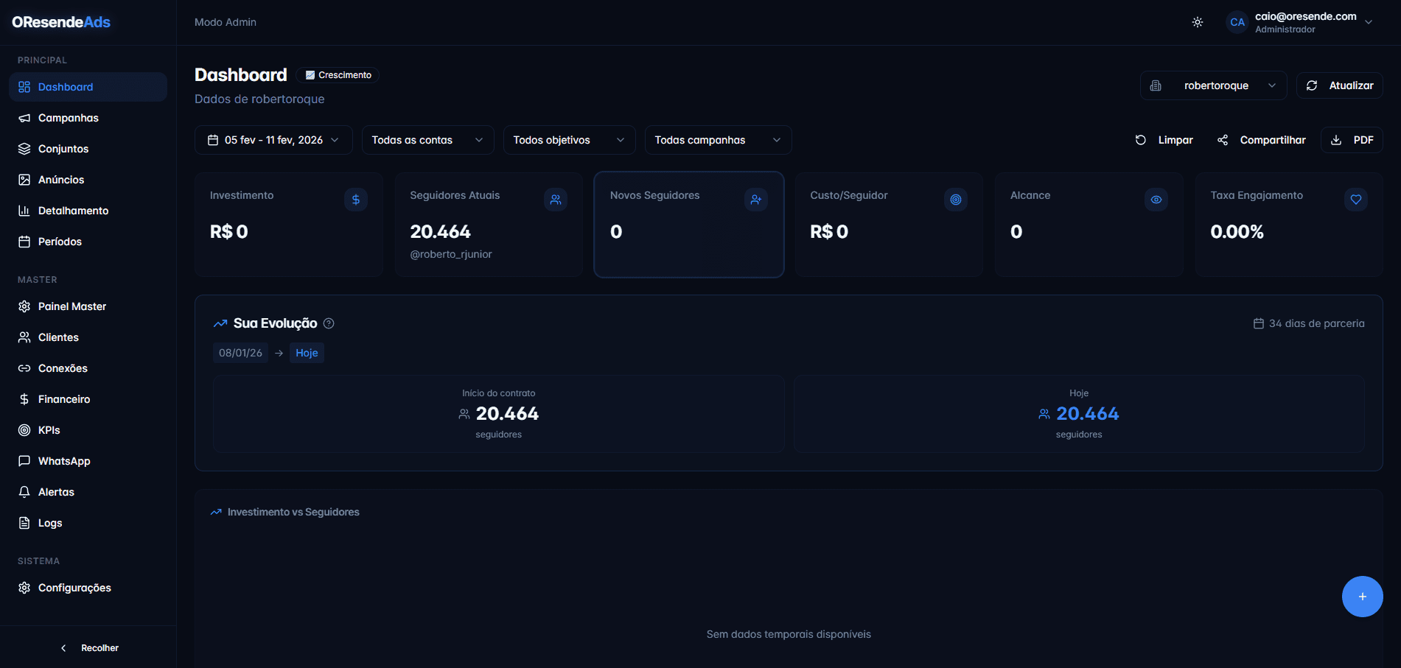Click the Clientes people icon

[x=24, y=337]
